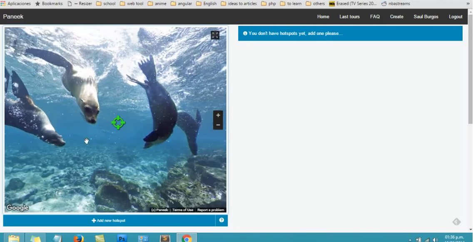The height and width of the screenshot is (242, 473).
Task: Open Photoshop from the taskbar
Action: (x=122, y=238)
